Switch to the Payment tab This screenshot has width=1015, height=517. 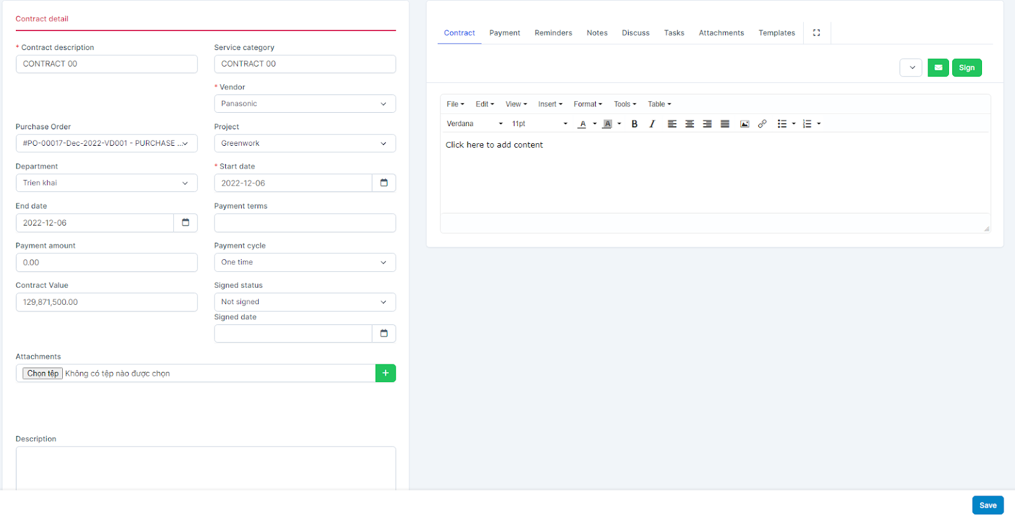tap(504, 33)
